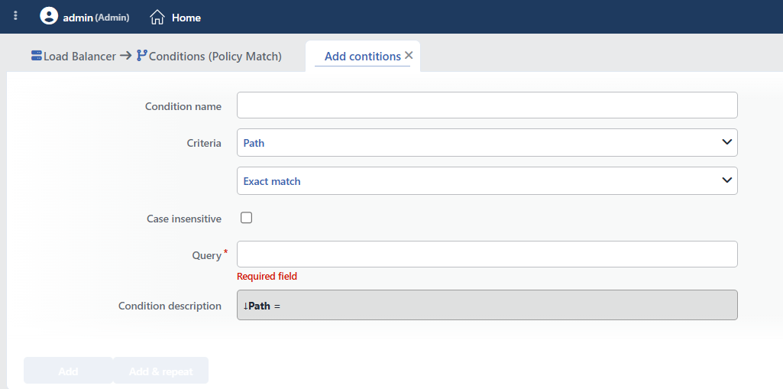Viewport: 783px width, 389px height.
Task: Click the Condition description label
Action: pyautogui.click(x=170, y=306)
